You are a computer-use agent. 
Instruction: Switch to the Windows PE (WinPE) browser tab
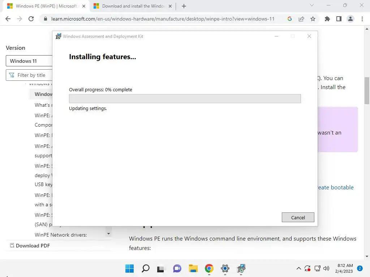coord(46,6)
